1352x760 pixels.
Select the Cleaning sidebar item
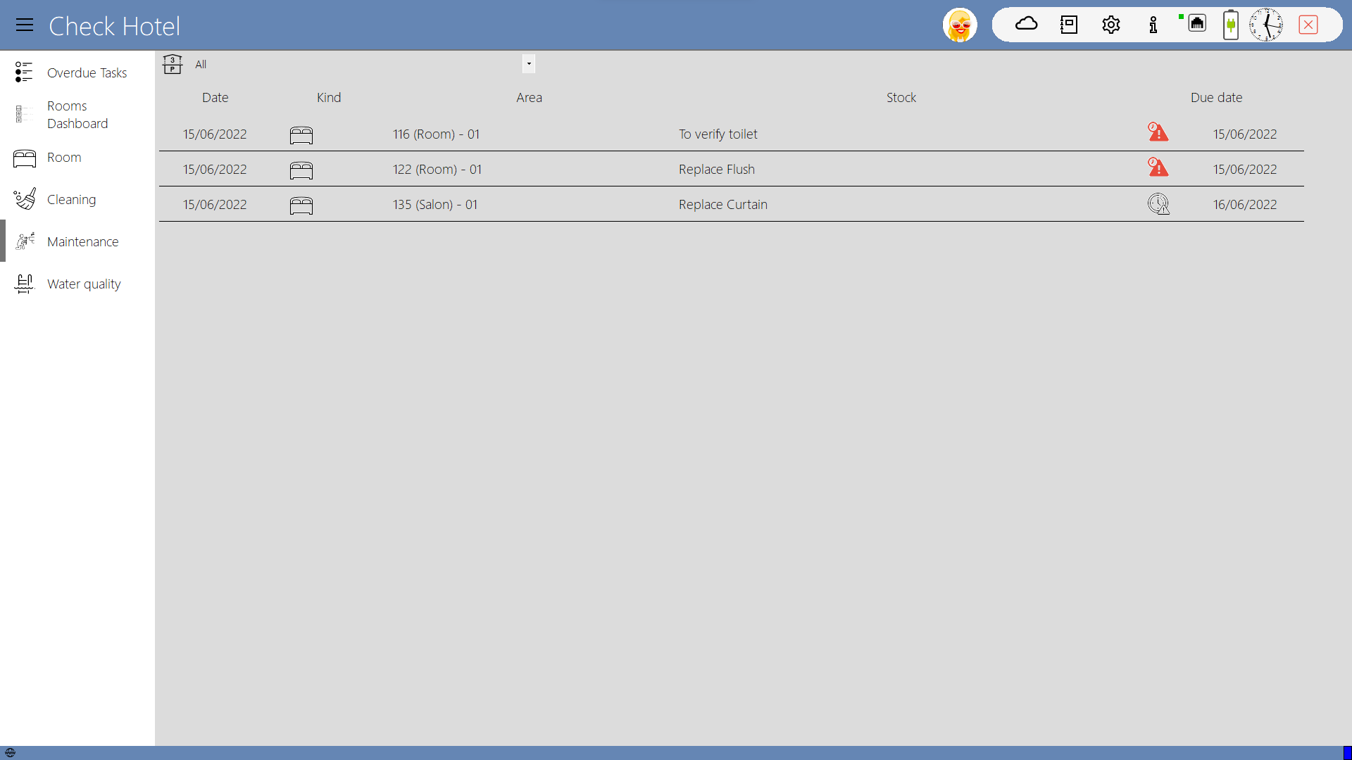[71, 199]
